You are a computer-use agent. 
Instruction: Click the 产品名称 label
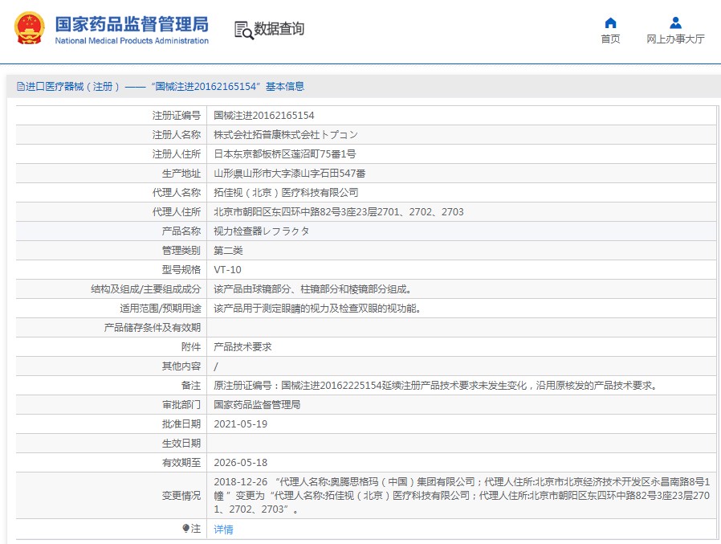pyautogui.click(x=181, y=231)
